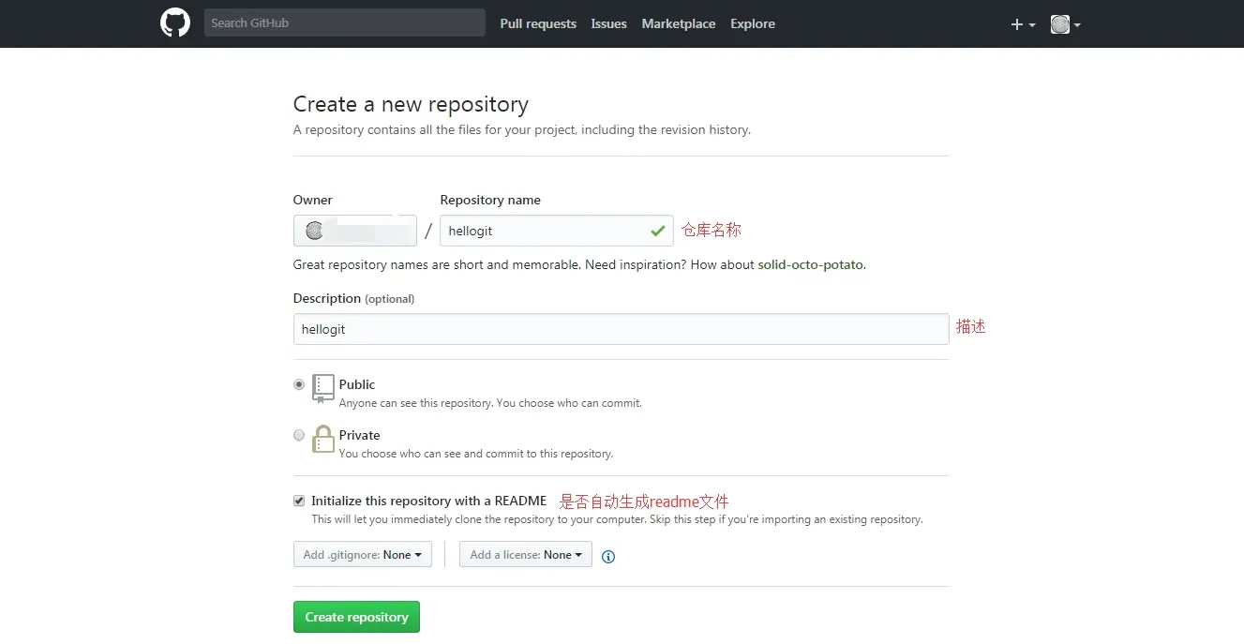Select the Public radio button

pos(299,384)
